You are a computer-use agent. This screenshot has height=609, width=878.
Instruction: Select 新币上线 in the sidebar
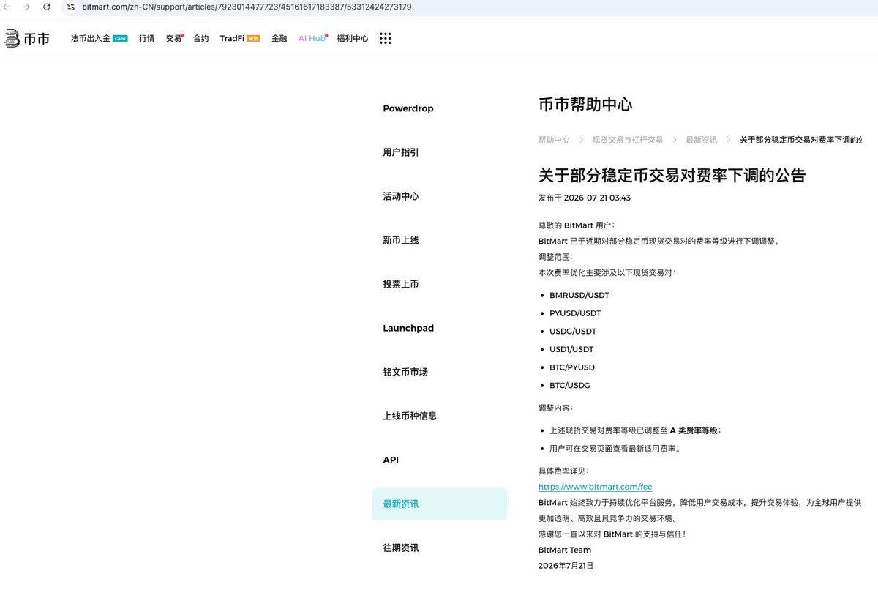[401, 240]
